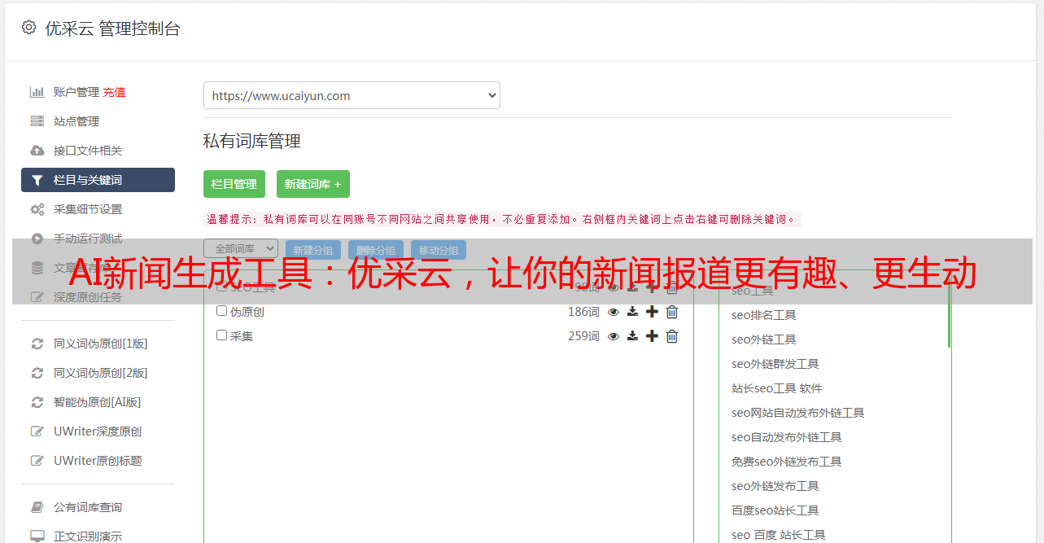
Task: Select keyword seo网站自动发布外链工具
Action: (x=797, y=413)
